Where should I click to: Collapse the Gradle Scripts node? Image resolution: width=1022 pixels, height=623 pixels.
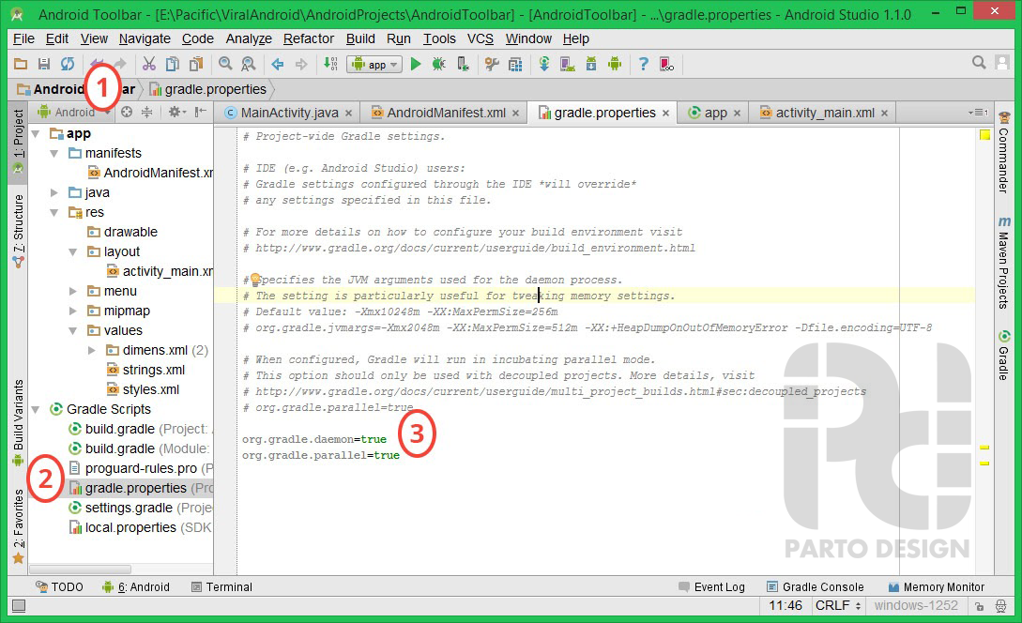point(37,409)
